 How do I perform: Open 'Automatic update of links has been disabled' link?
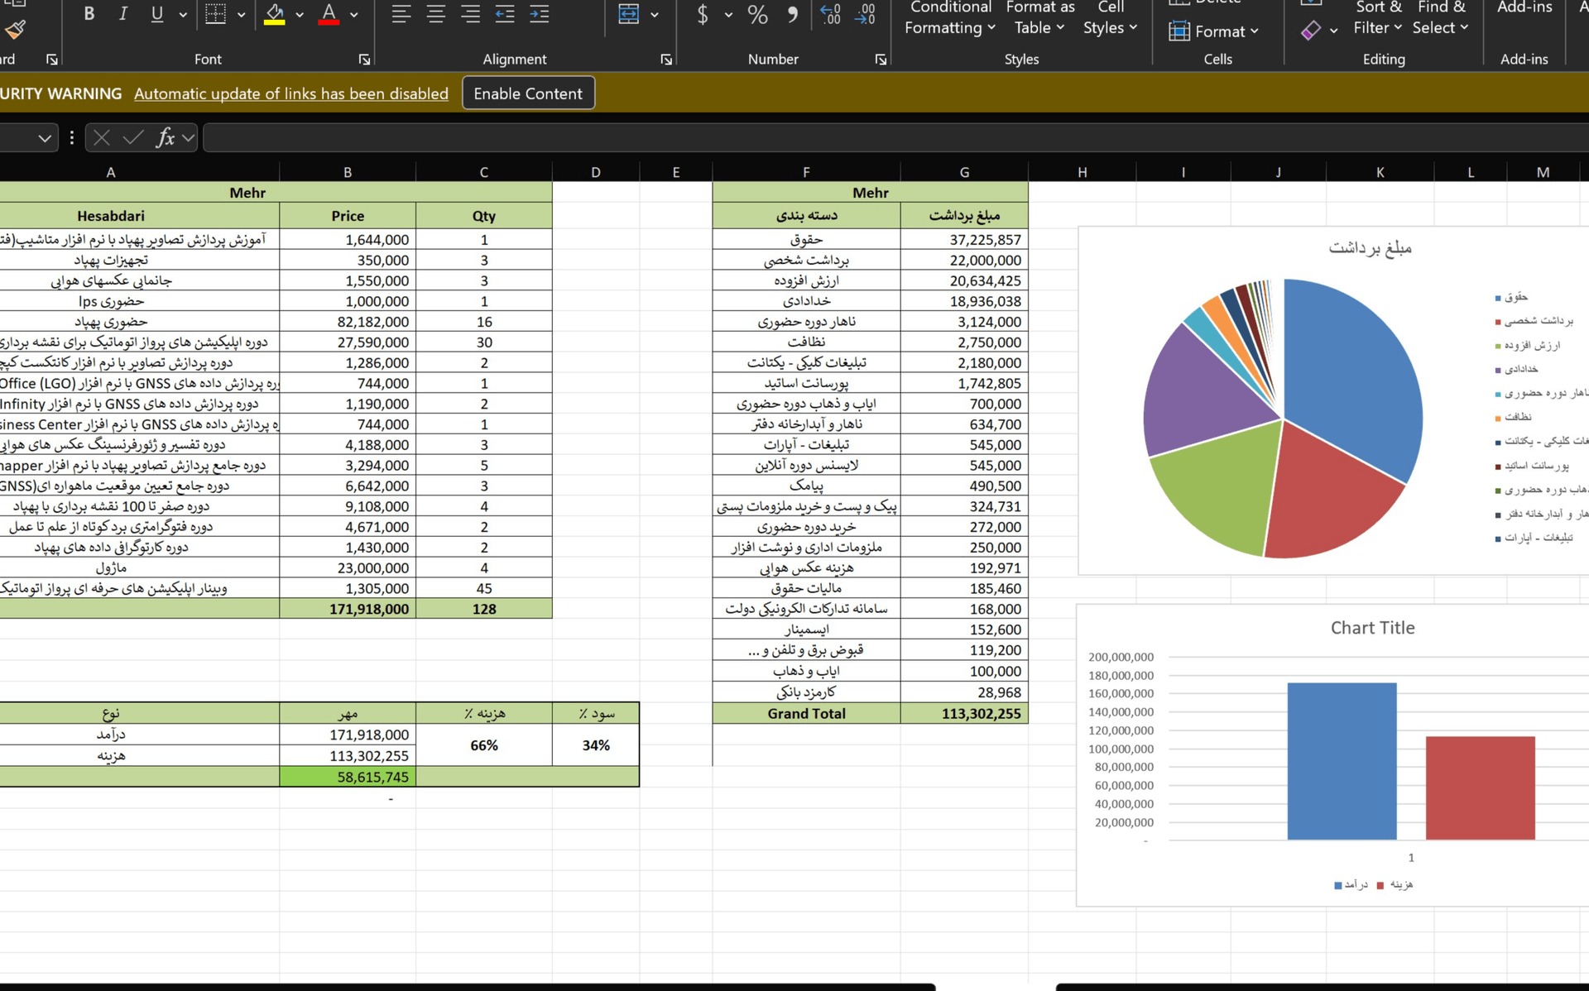291,93
